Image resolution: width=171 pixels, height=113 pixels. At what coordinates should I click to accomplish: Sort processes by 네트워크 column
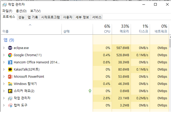159,29
